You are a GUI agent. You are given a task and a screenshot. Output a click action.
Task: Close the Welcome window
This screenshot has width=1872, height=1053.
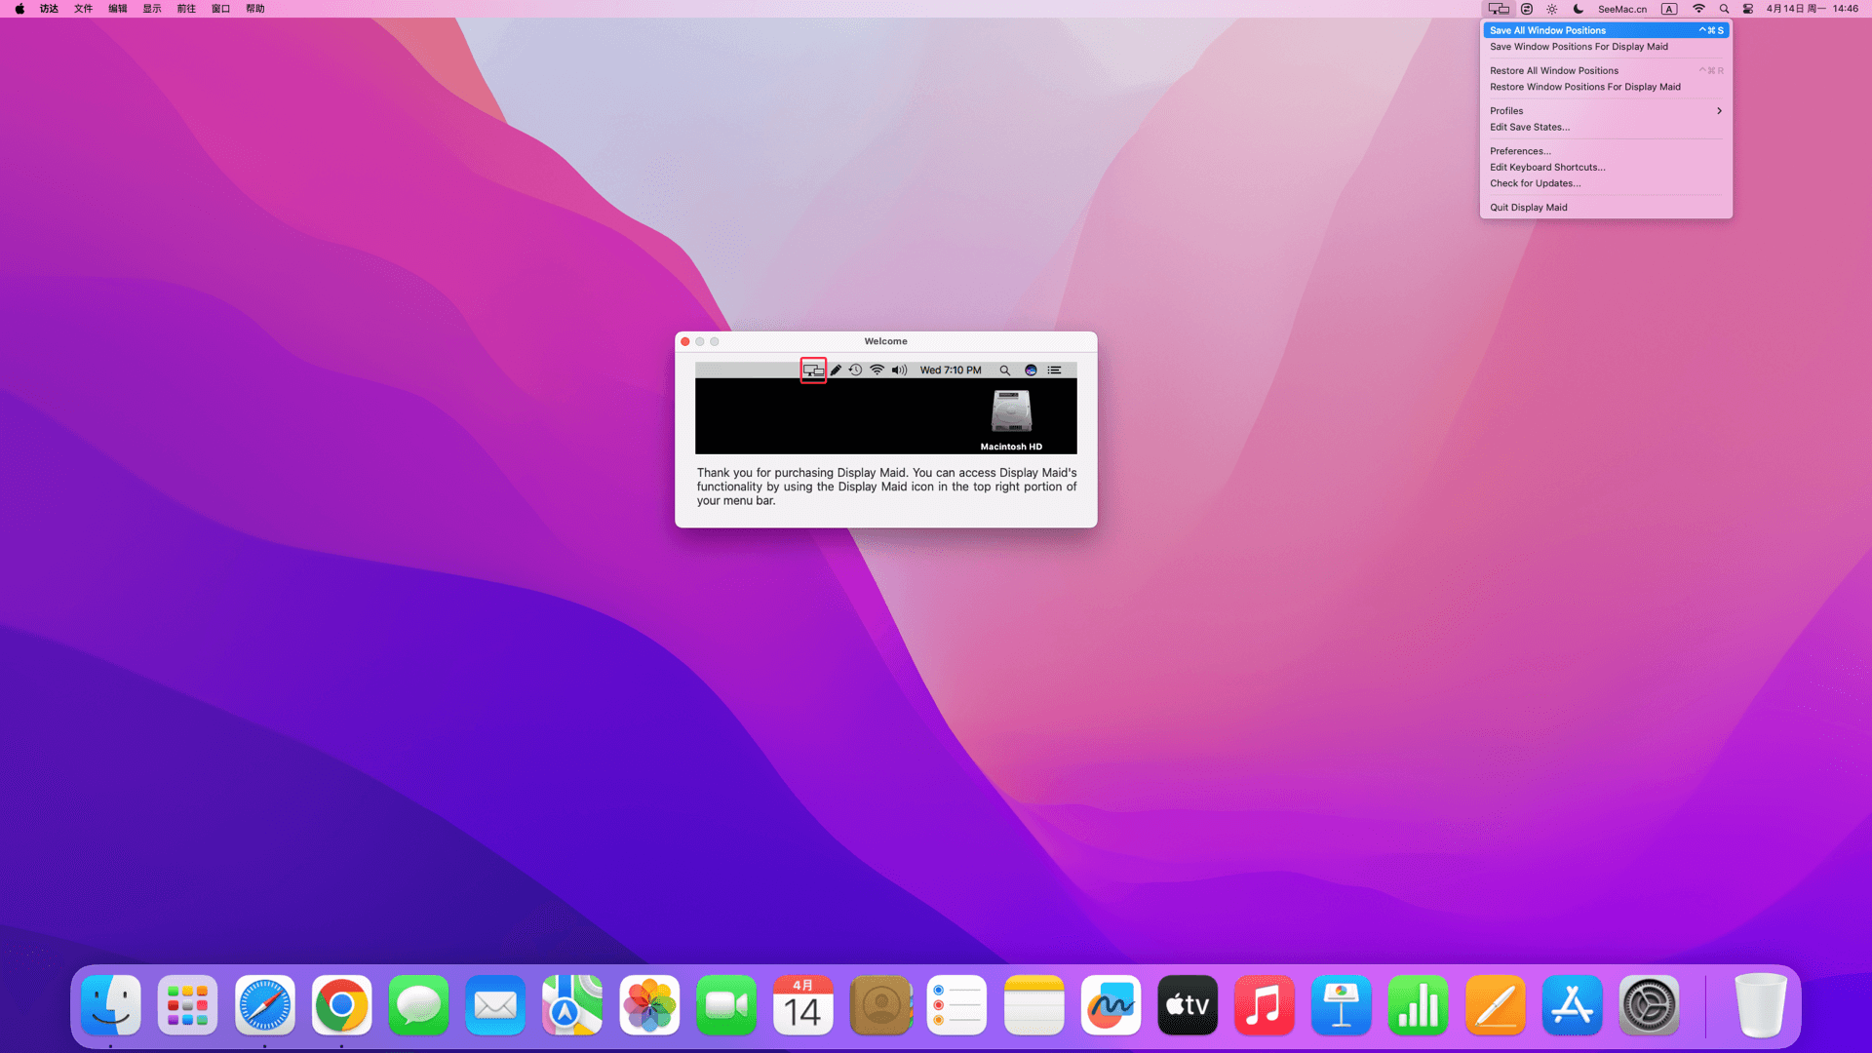(685, 341)
